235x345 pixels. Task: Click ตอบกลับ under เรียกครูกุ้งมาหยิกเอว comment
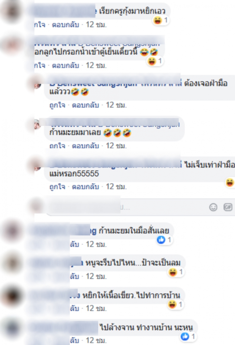[x=65, y=25]
